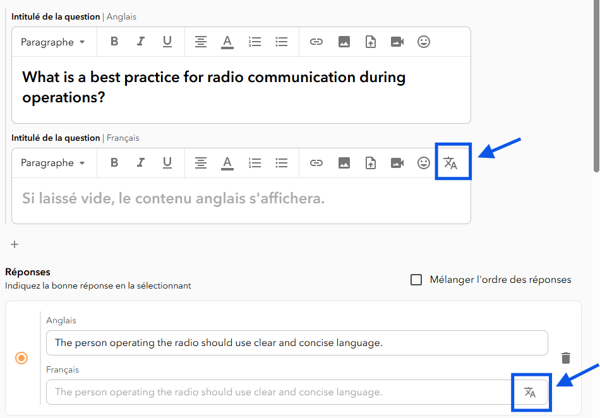600x418 pixels.
Task: Insert a video in the Anglais question editor
Action: click(x=397, y=41)
